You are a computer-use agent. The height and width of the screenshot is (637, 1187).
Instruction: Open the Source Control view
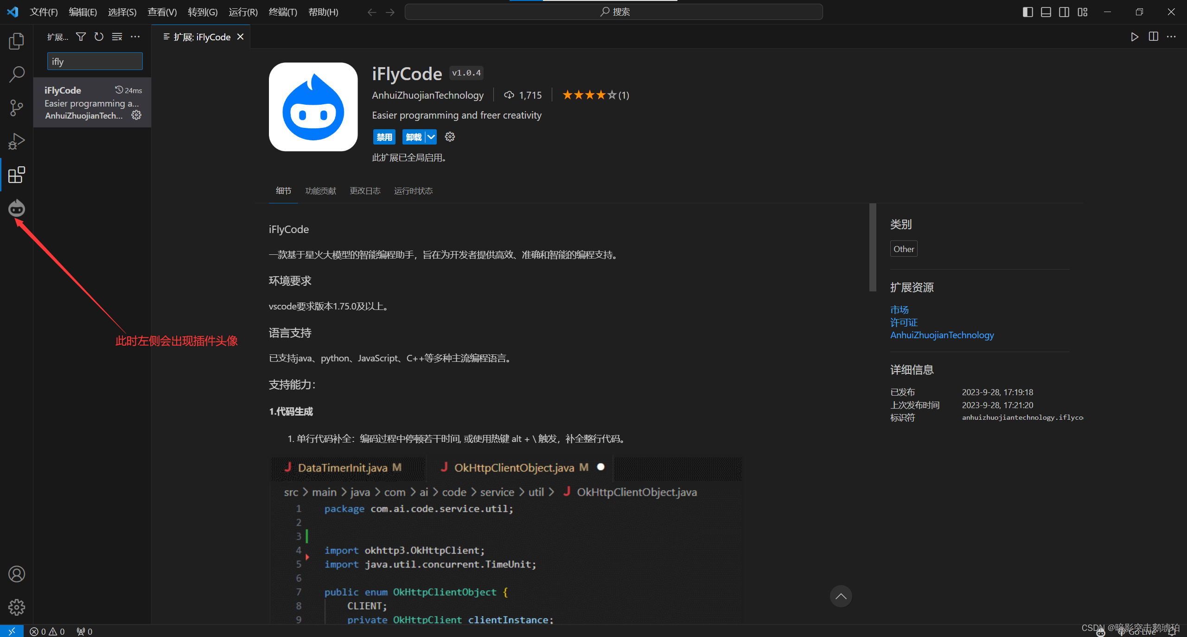[16, 107]
